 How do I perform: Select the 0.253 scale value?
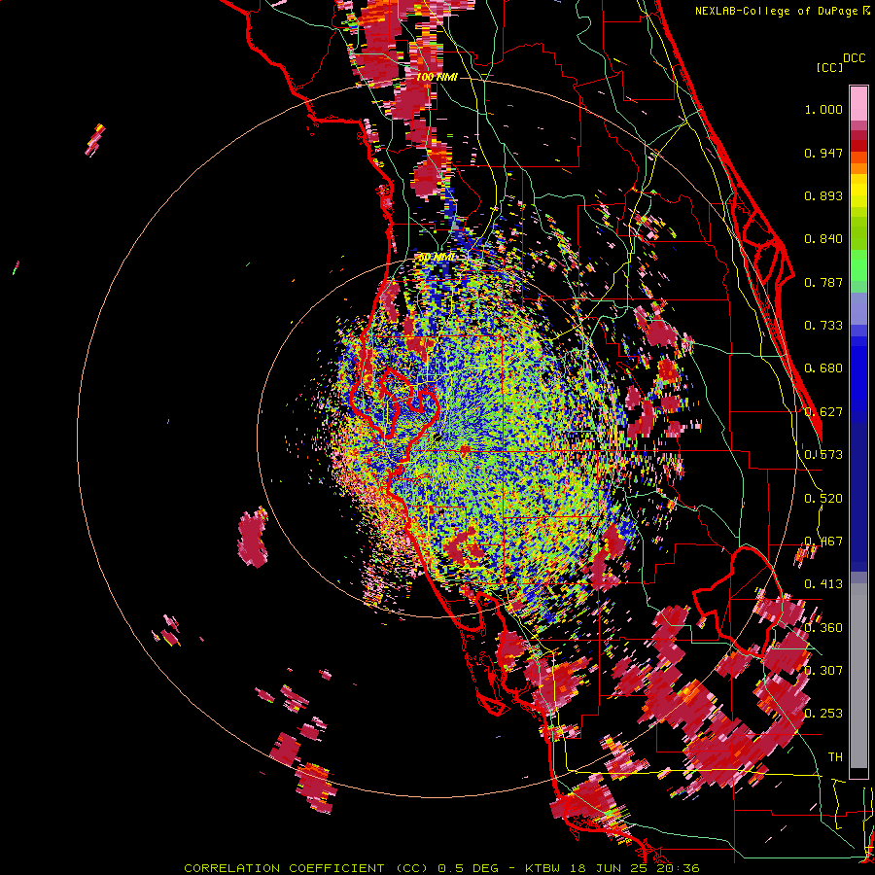pos(823,714)
